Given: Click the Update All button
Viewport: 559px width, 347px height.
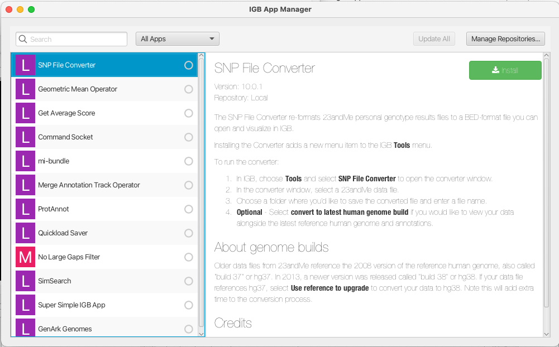Looking at the screenshot, I should click(434, 39).
